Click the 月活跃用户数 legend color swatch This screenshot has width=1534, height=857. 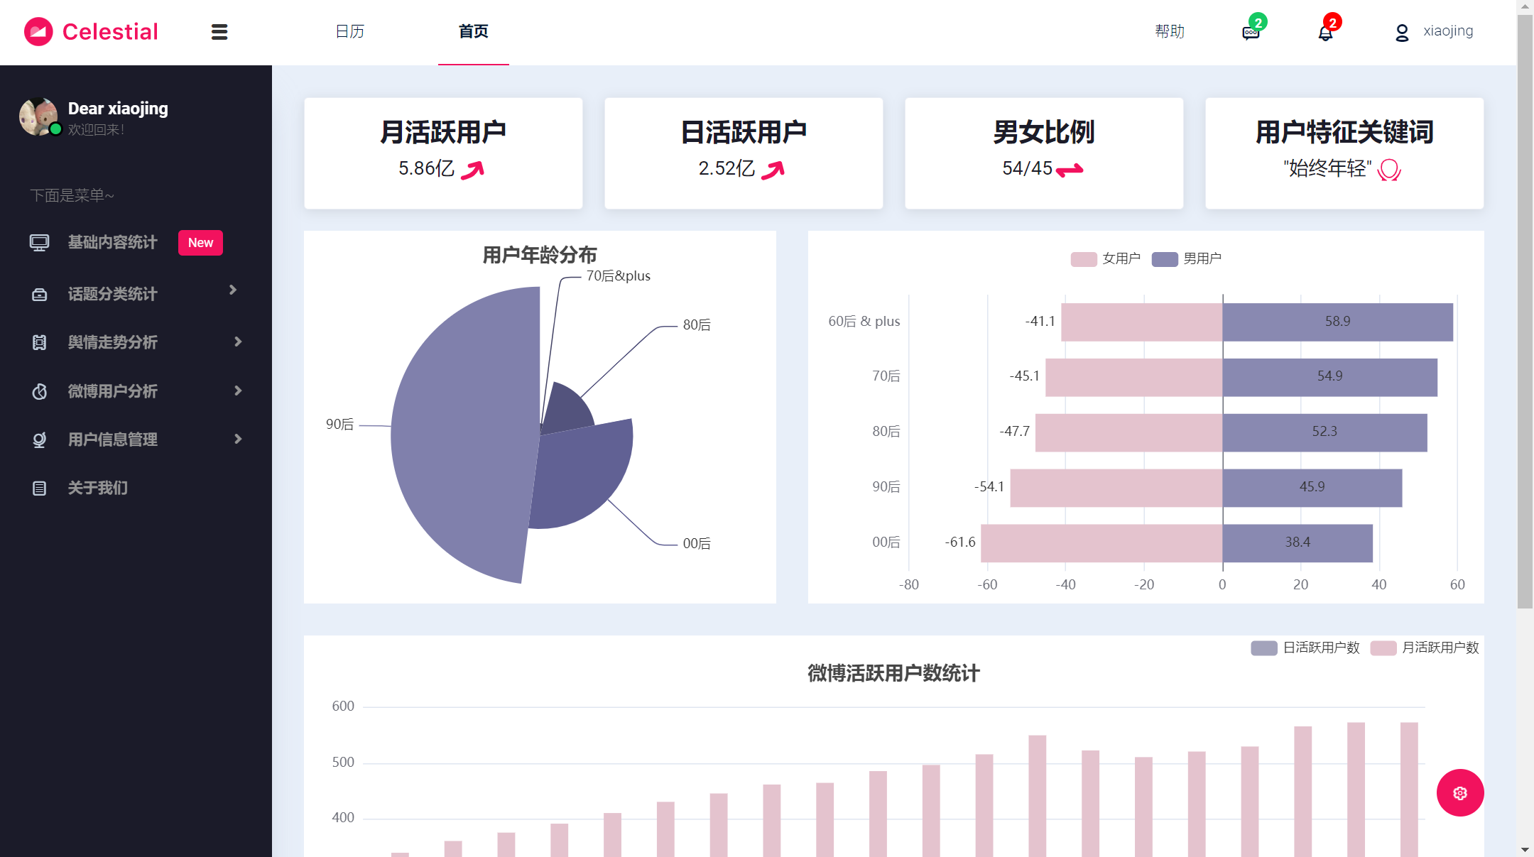[1383, 648]
